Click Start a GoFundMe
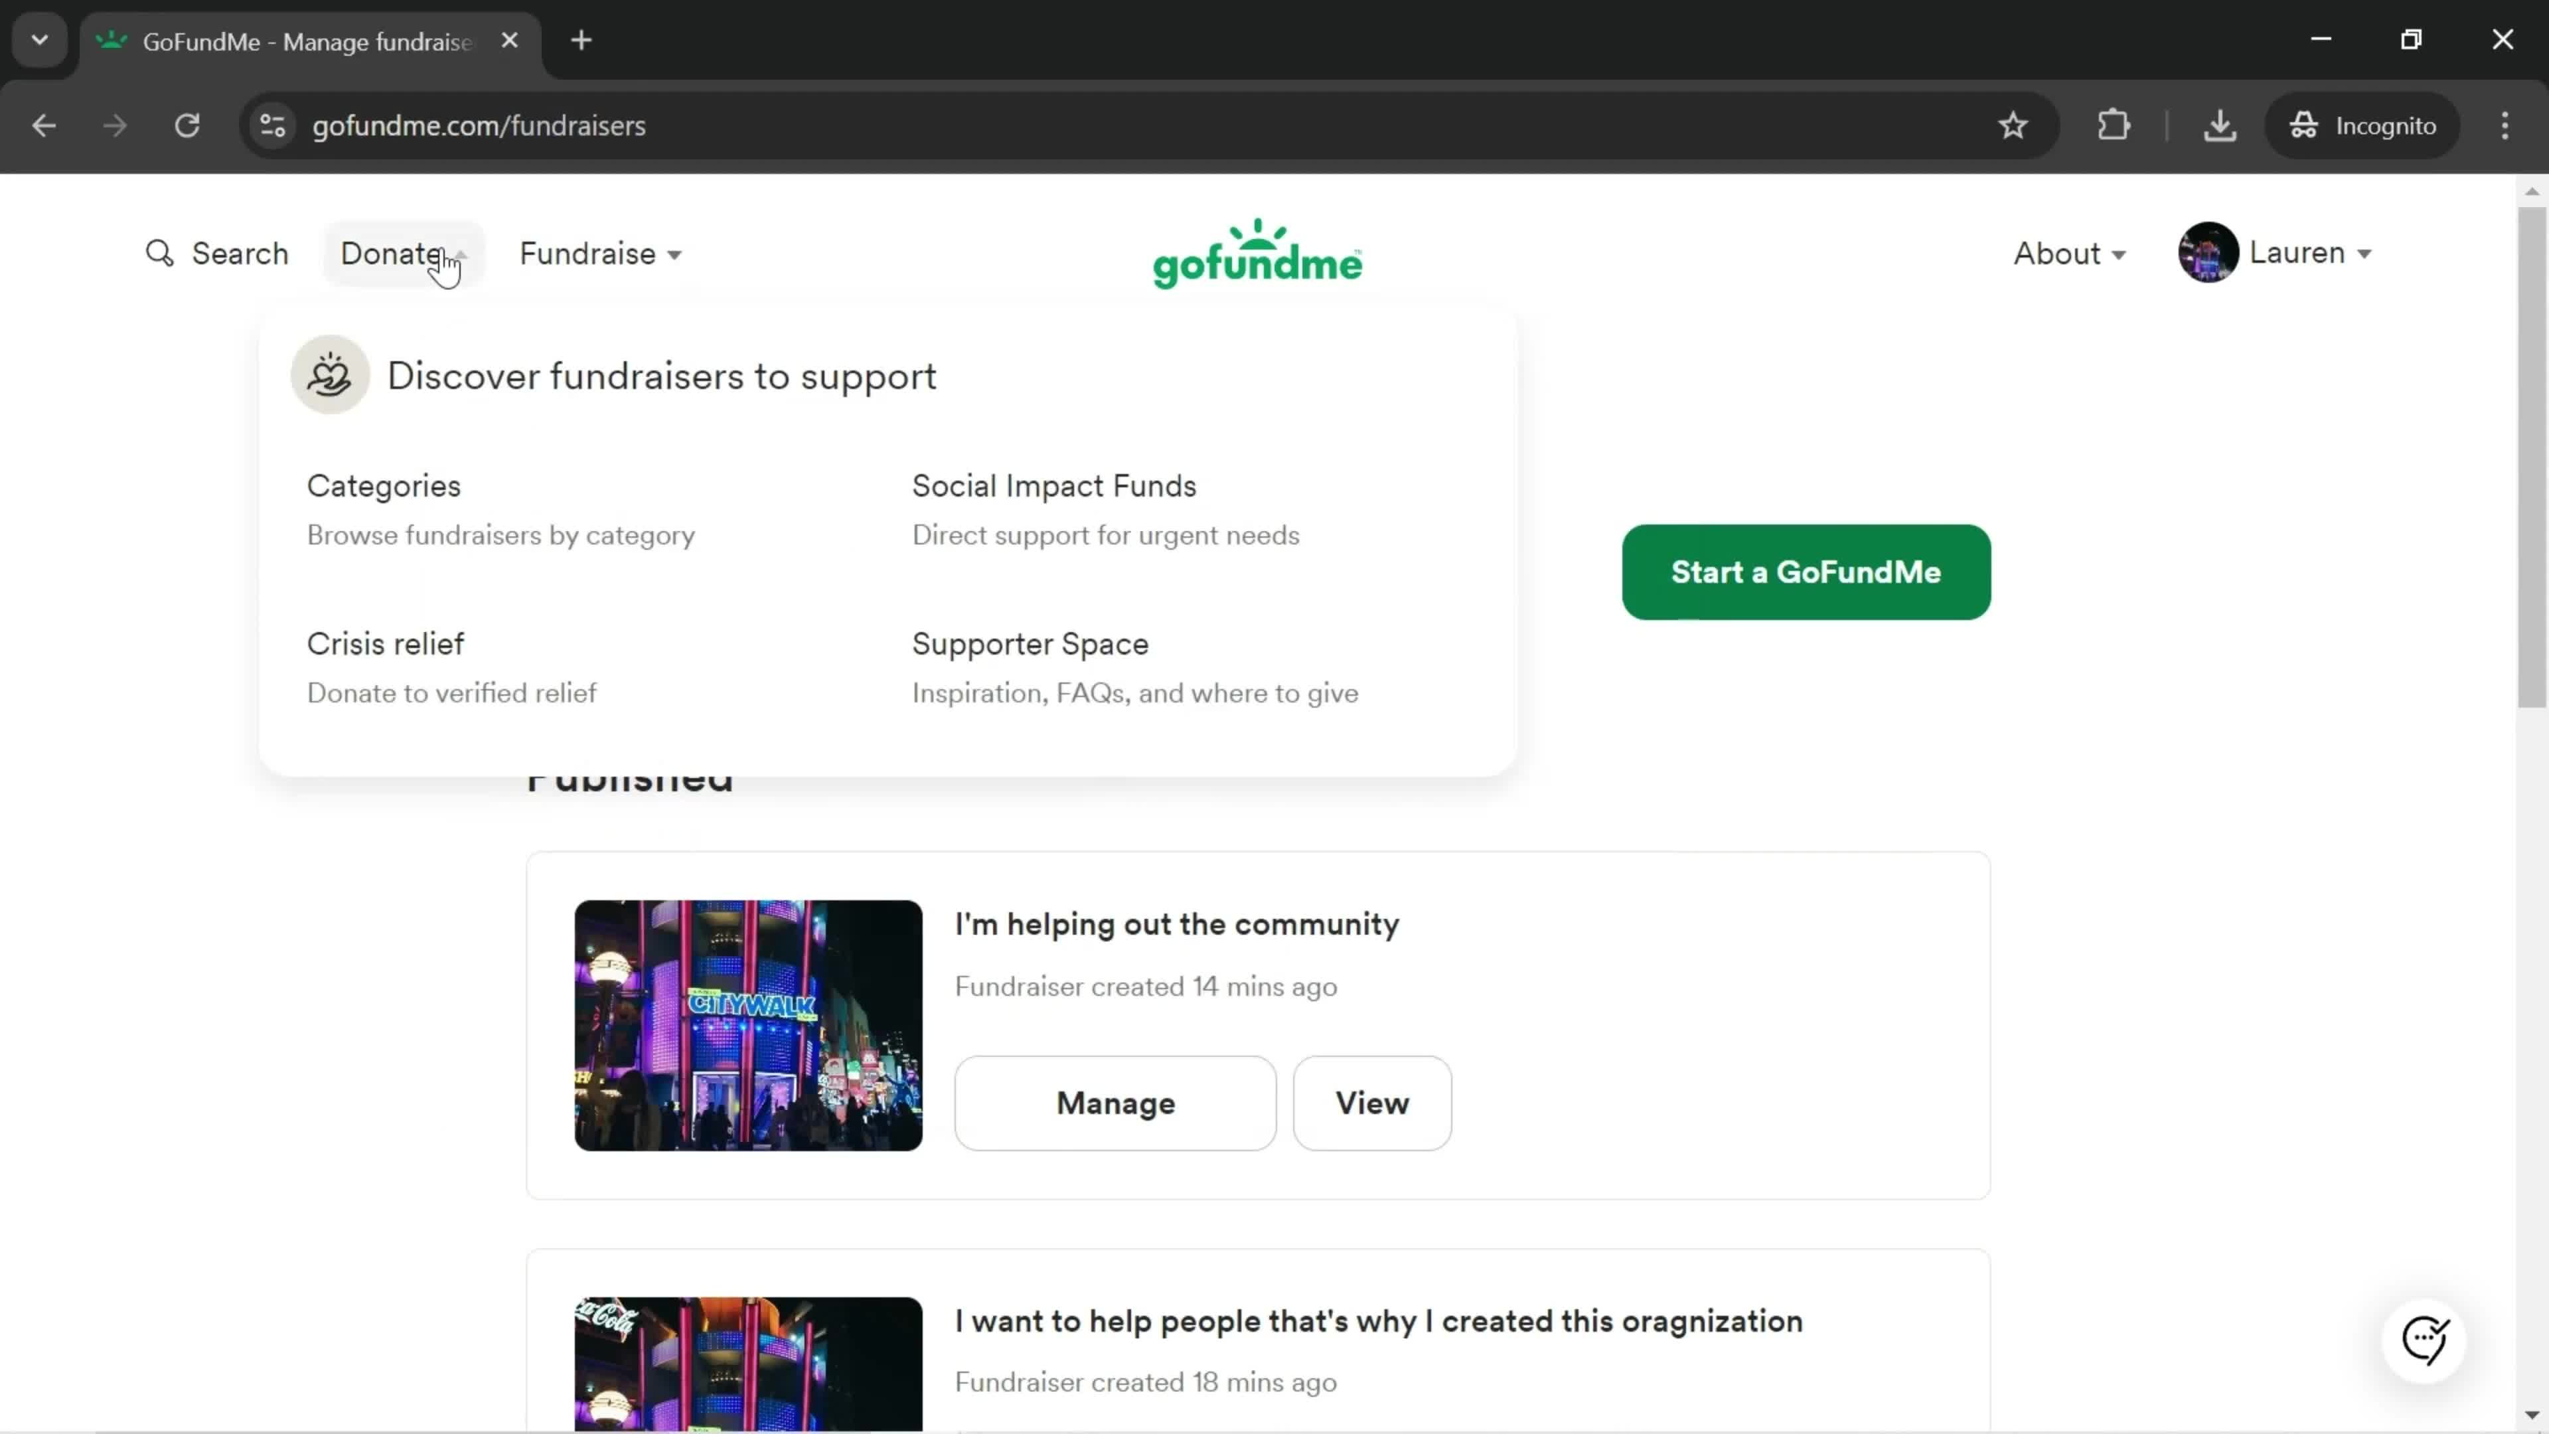The image size is (2549, 1434). tap(1805, 572)
